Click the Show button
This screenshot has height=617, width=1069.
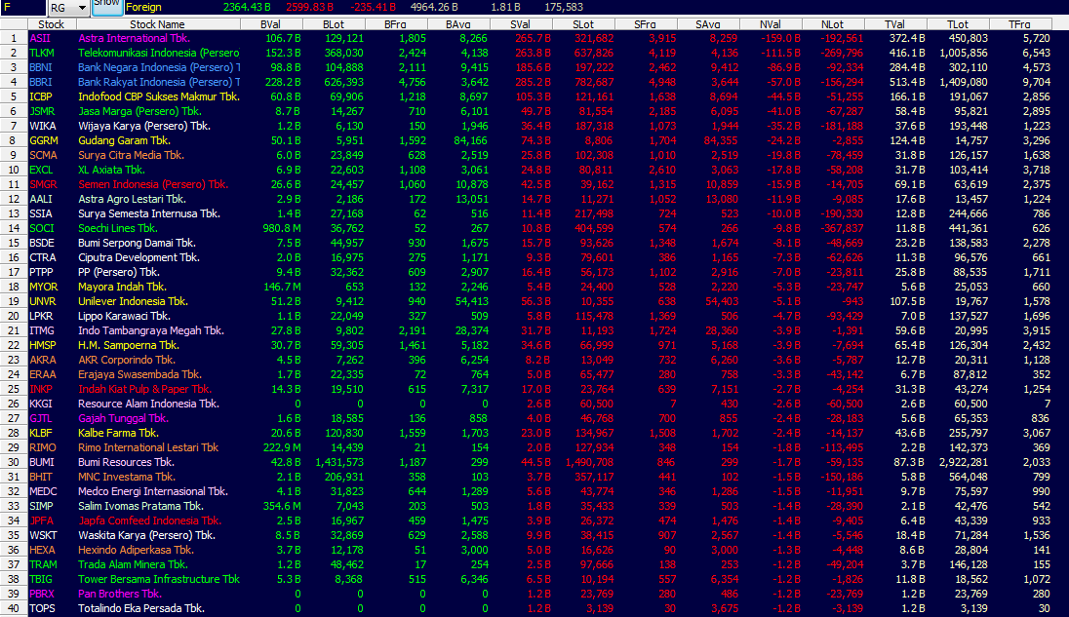107,6
